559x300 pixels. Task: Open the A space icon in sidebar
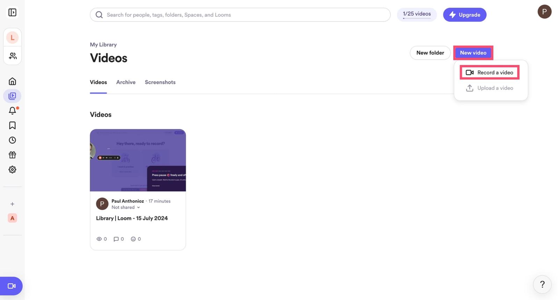pyautogui.click(x=12, y=218)
